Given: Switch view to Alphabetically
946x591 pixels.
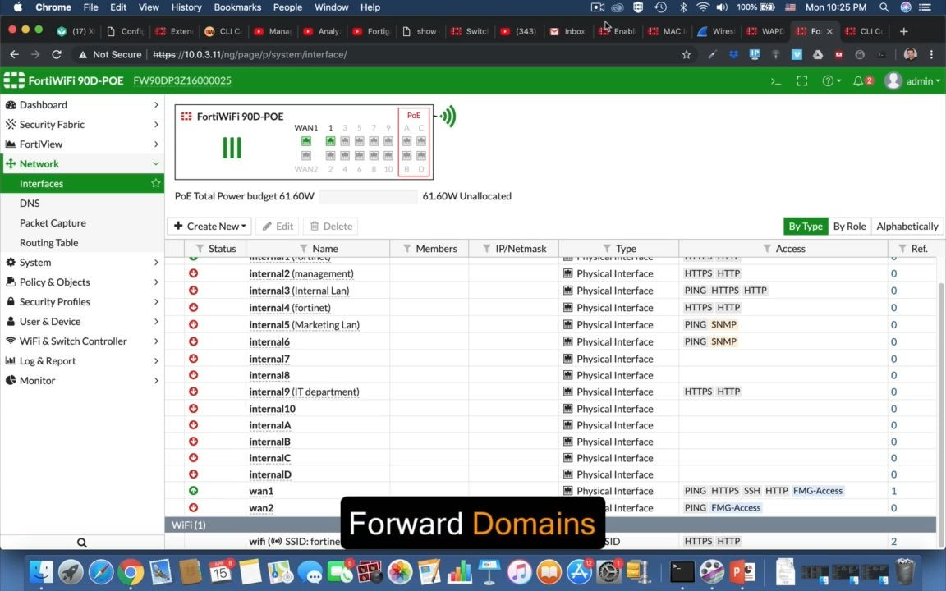Looking at the screenshot, I should click(x=907, y=227).
